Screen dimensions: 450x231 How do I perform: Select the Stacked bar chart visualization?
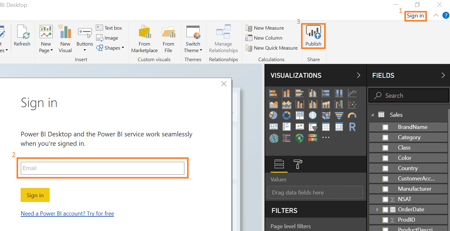(x=273, y=93)
